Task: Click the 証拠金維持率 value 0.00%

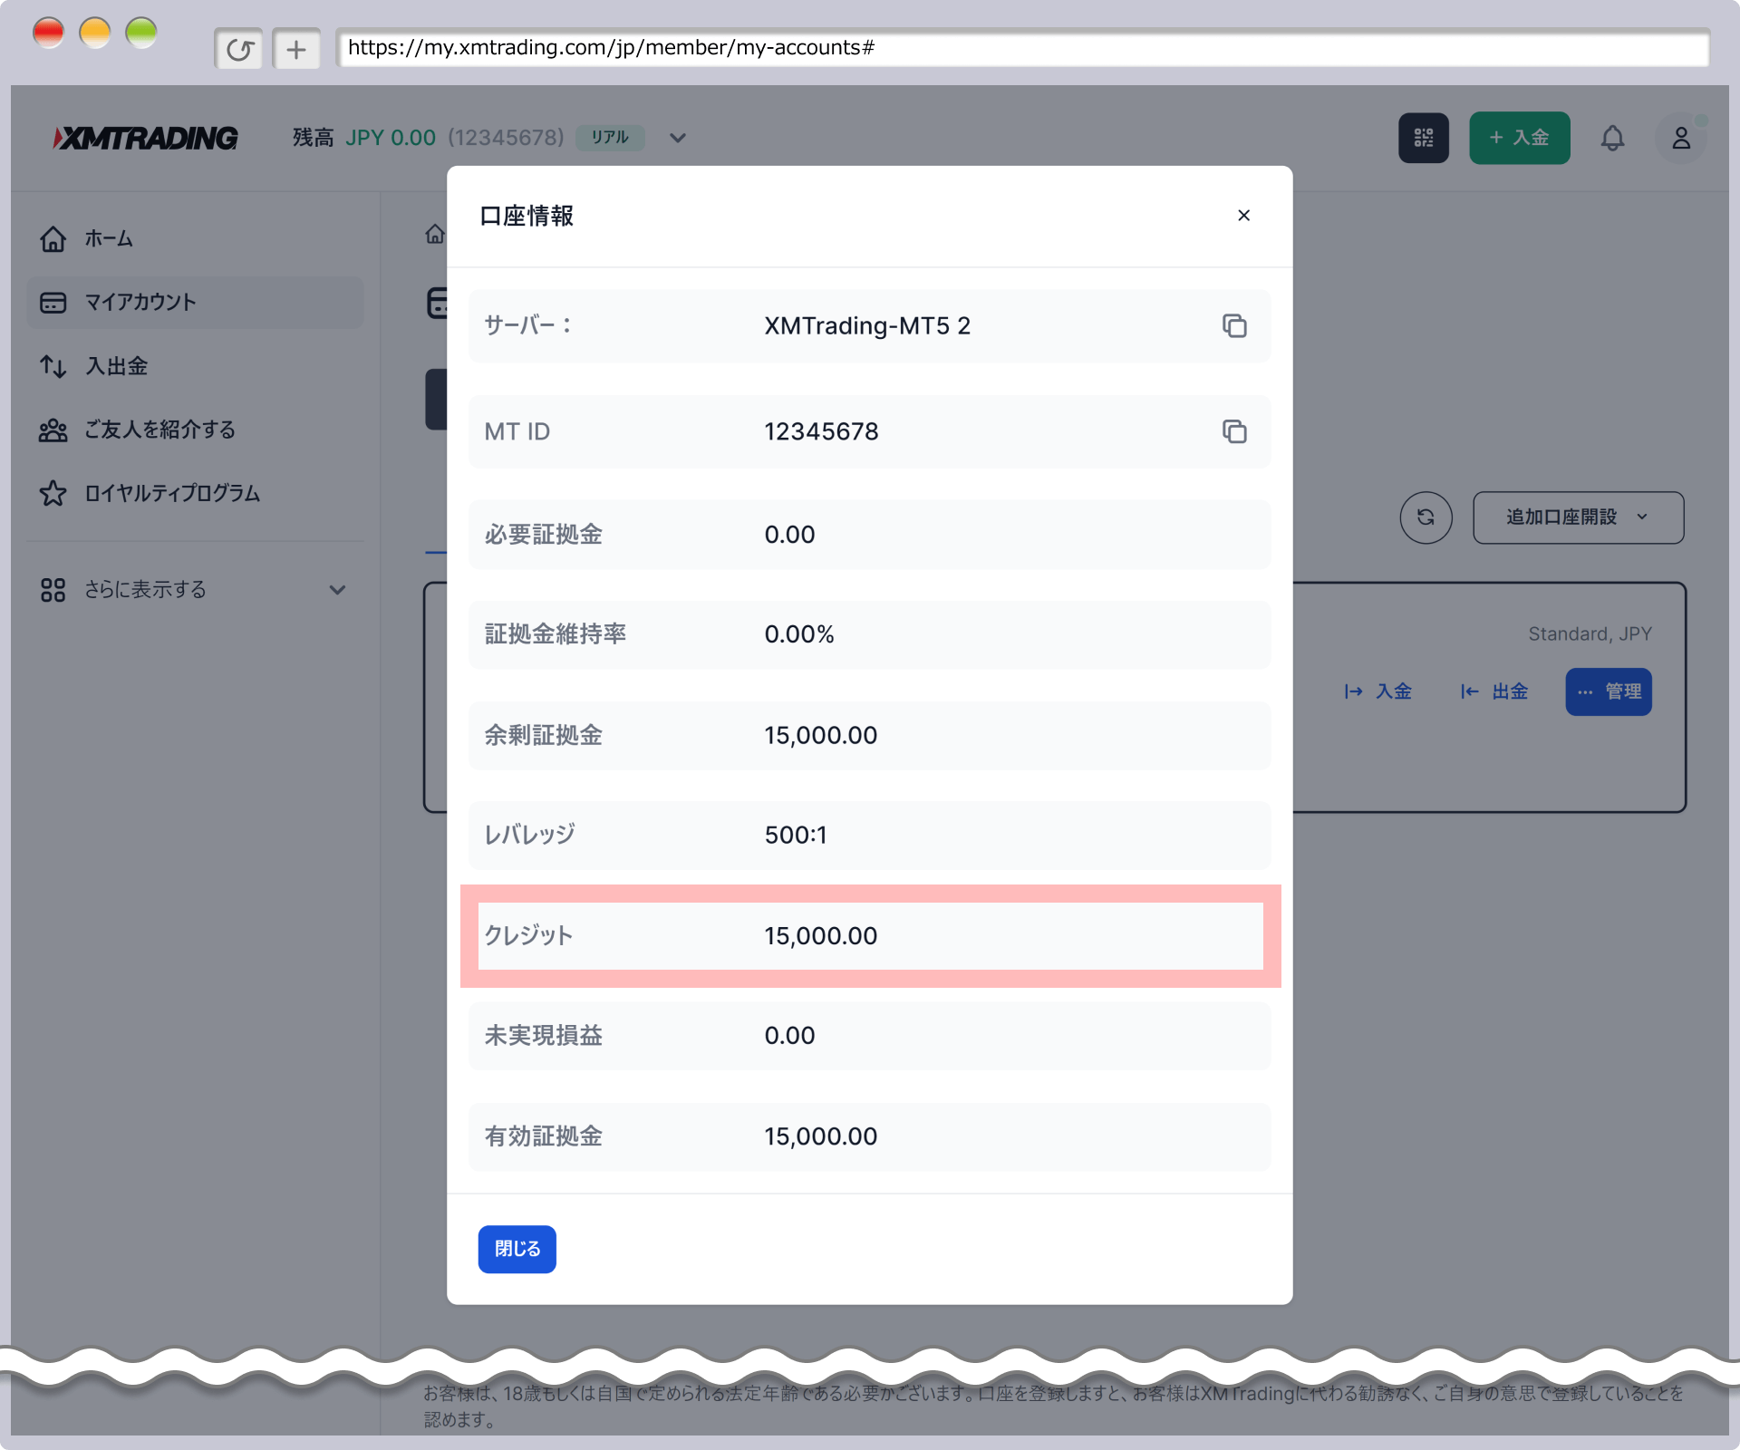Action: pos(798,633)
